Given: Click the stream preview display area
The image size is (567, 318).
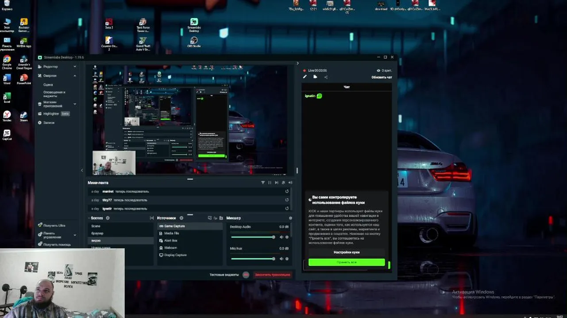Looking at the screenshot, I should coord(190,120).
